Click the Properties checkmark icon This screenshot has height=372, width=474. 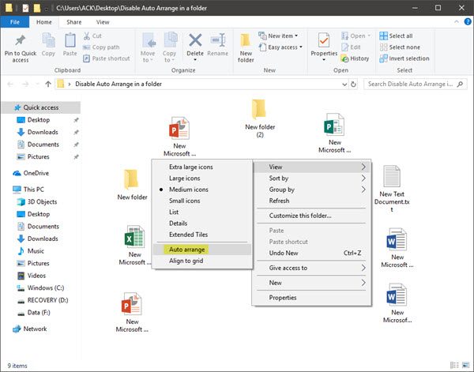[x=324, y=40]
